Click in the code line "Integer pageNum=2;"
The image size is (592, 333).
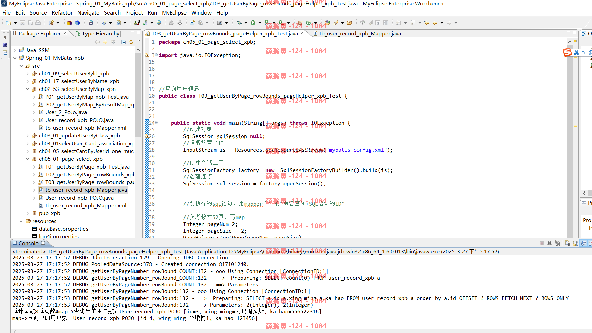210,224
